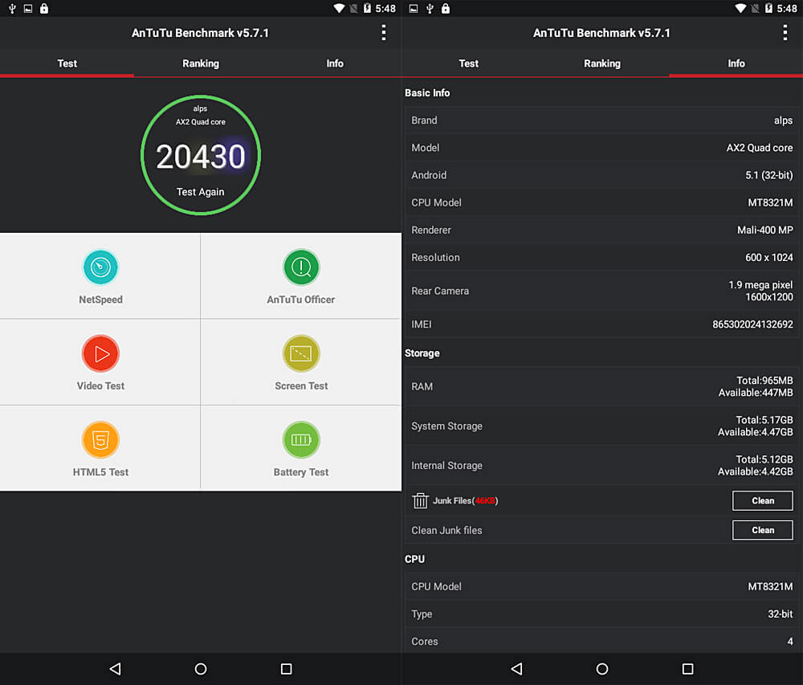Open the Battery Test icon

click(x=301, y=440)
